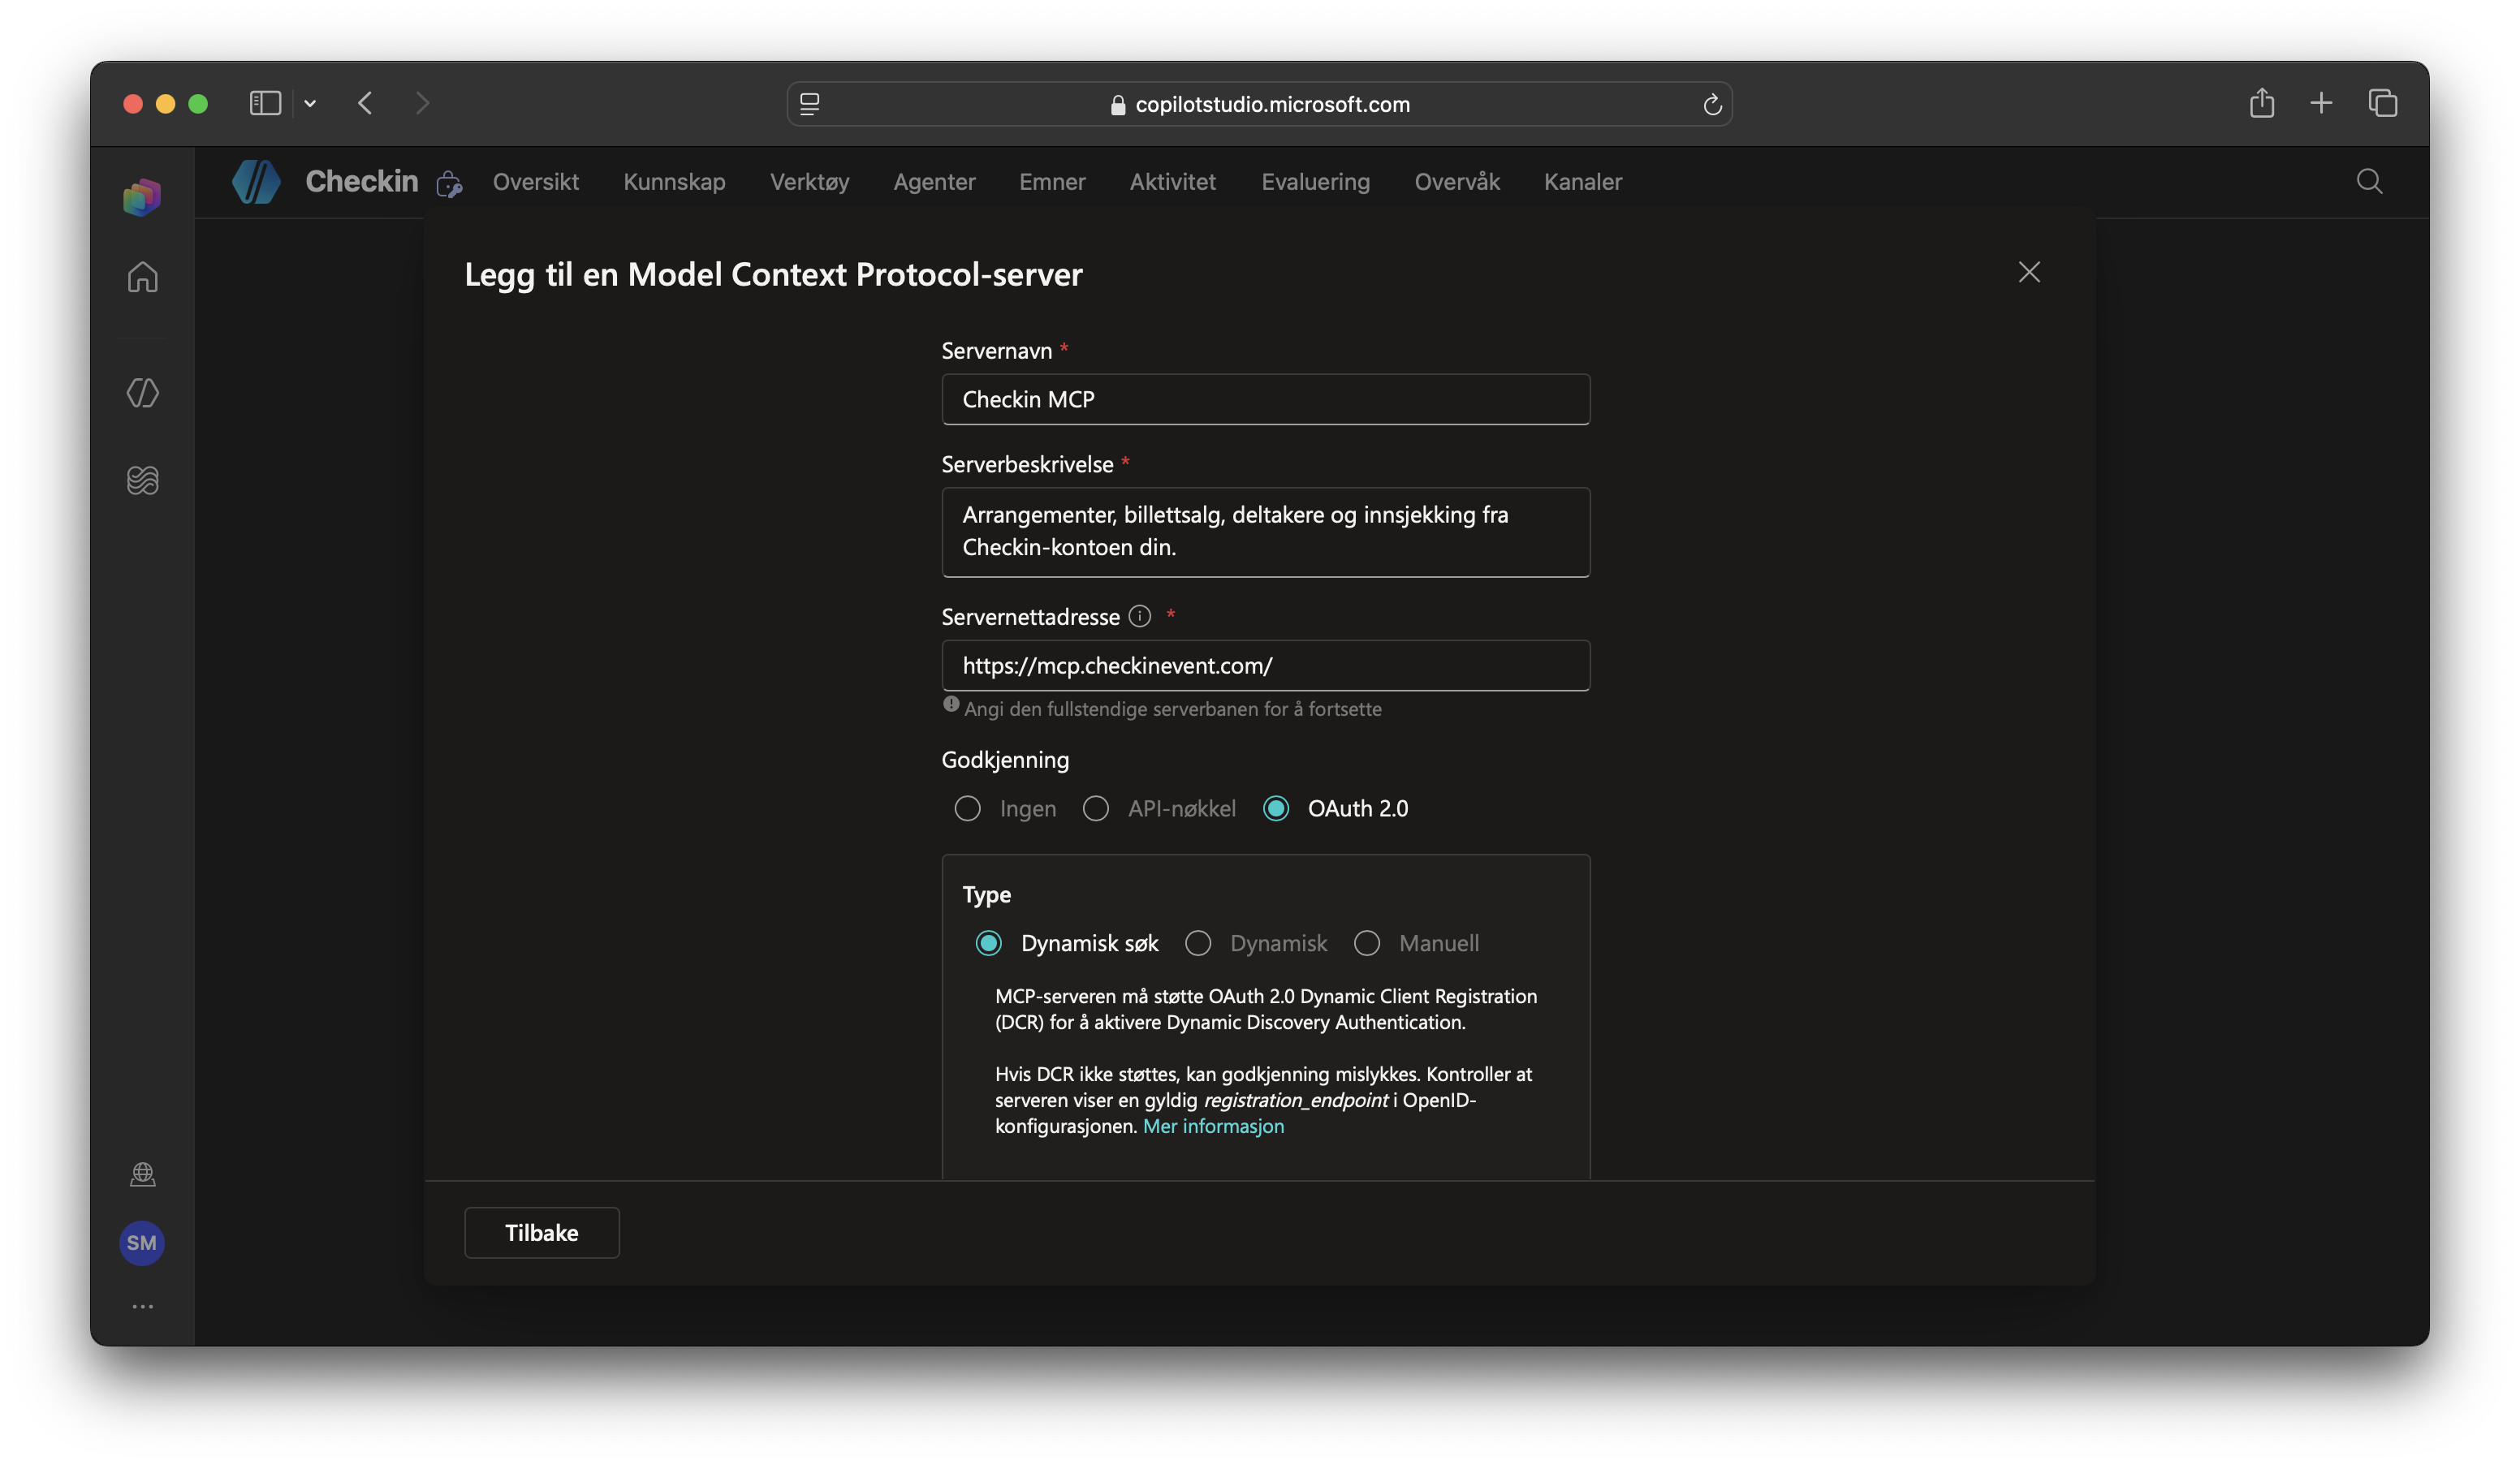Image resolution: width=2520 pixels, height=1469 pixels.
Task: Switch to Overvåk tab
Action: (x=1457, y=182)
